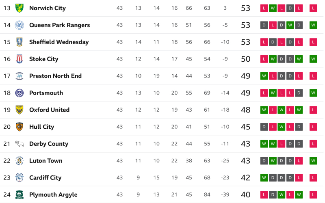Image resolution: width=325 pixels, height=203 pixels.
Task: Click the Hull City tiger badge
Action: coord(19,127)
